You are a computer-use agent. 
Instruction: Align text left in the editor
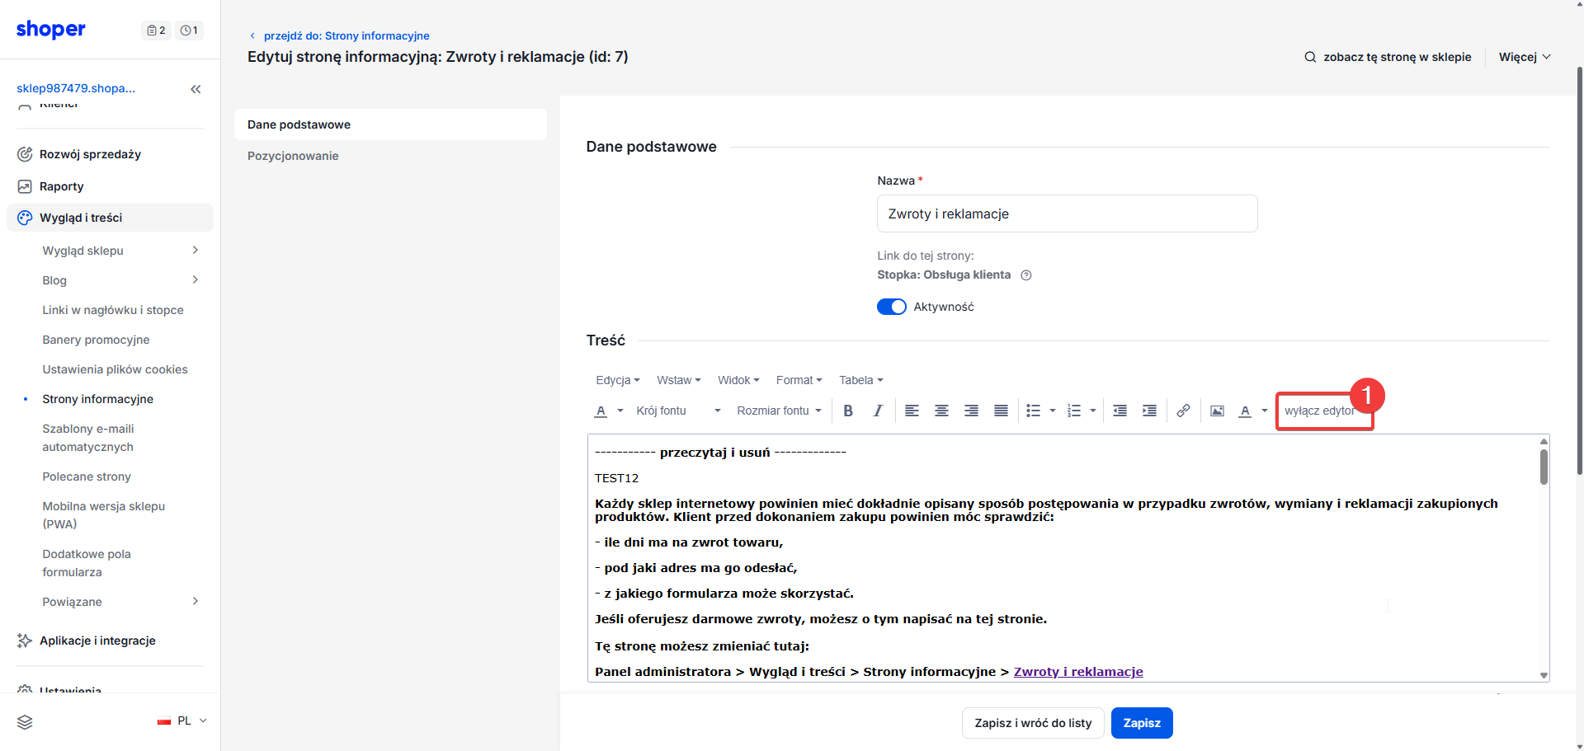tap(912, 411)
